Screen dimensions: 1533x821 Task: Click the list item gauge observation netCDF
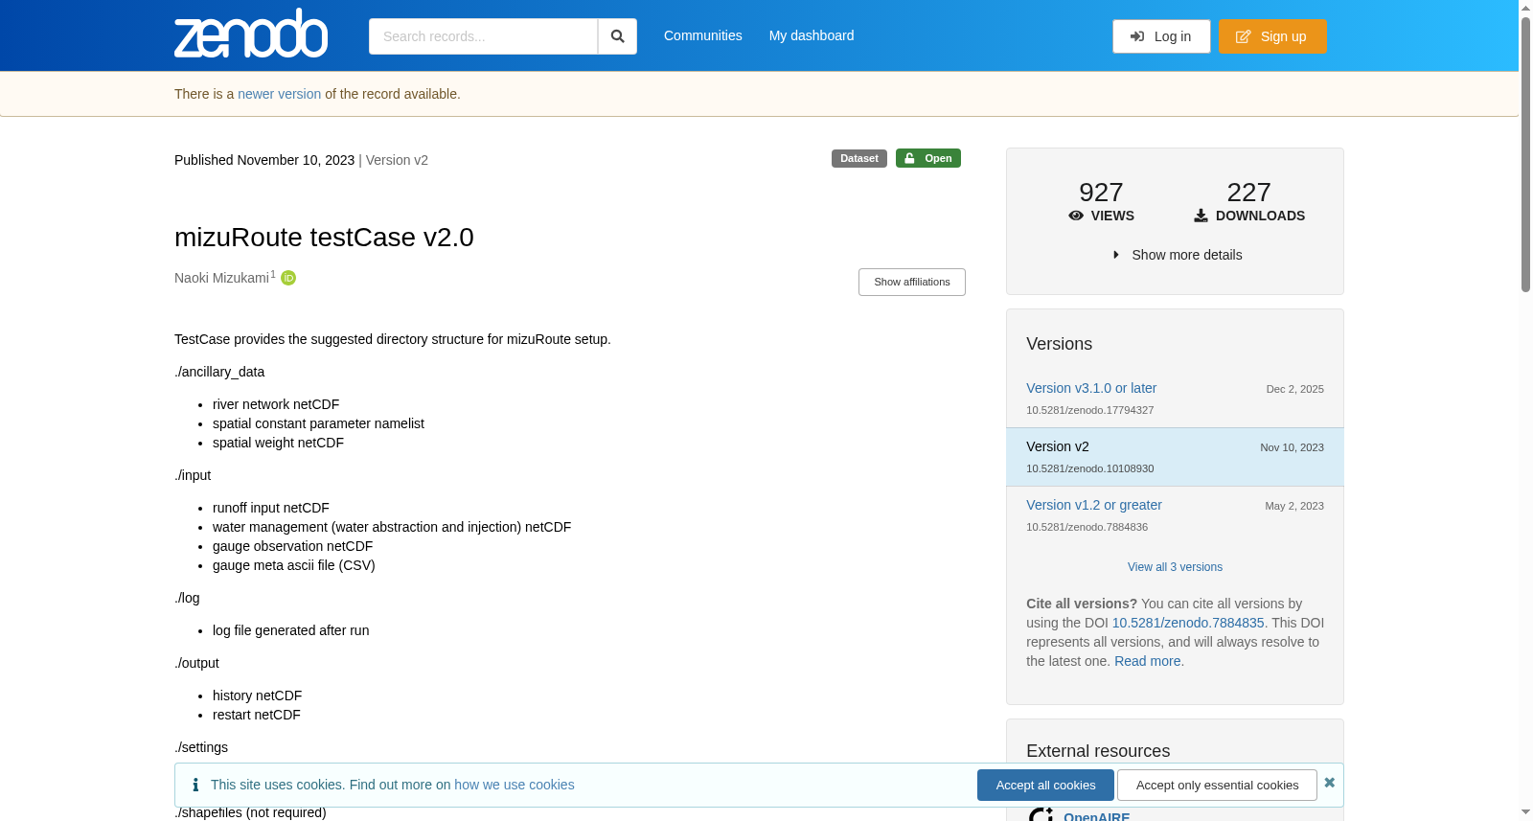tap(292, 546)
